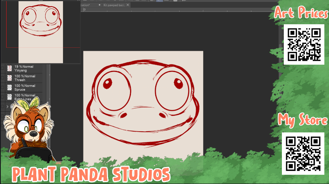This screenshot has width=329, height=184.
Task: Click the Art Prices heading text
Action: (300, 13)
